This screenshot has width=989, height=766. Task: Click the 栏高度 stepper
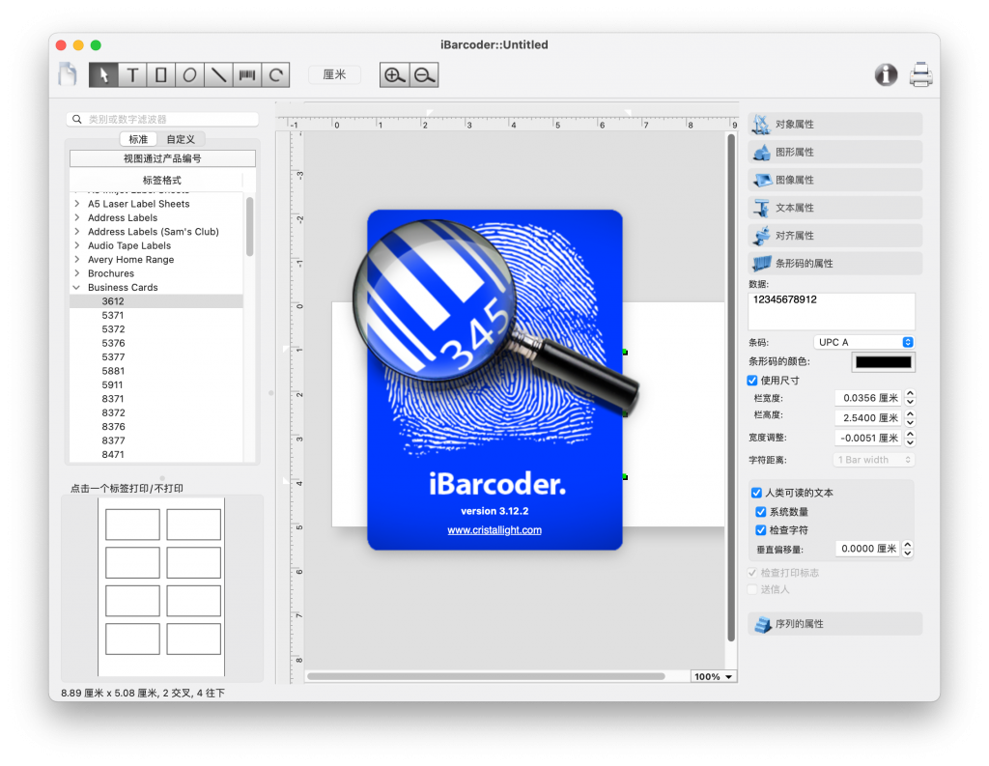[910, 417]
